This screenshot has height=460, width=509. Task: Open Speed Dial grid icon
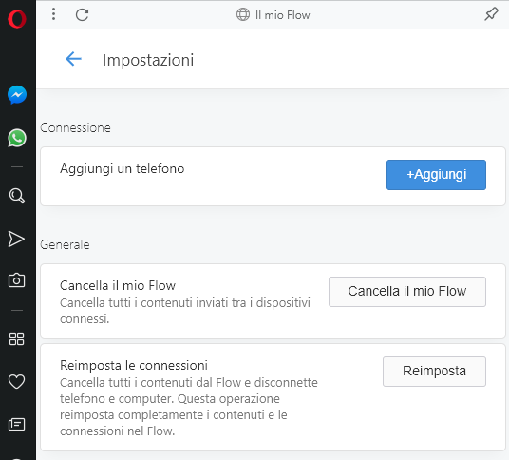16,339
